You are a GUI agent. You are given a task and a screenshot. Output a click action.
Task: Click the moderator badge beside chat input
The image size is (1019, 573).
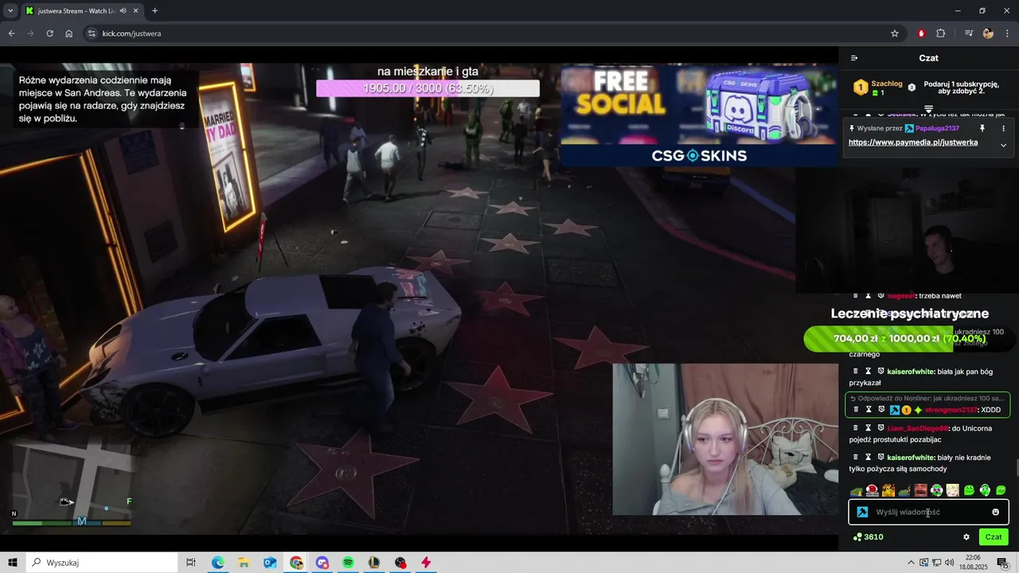[862, 513]
